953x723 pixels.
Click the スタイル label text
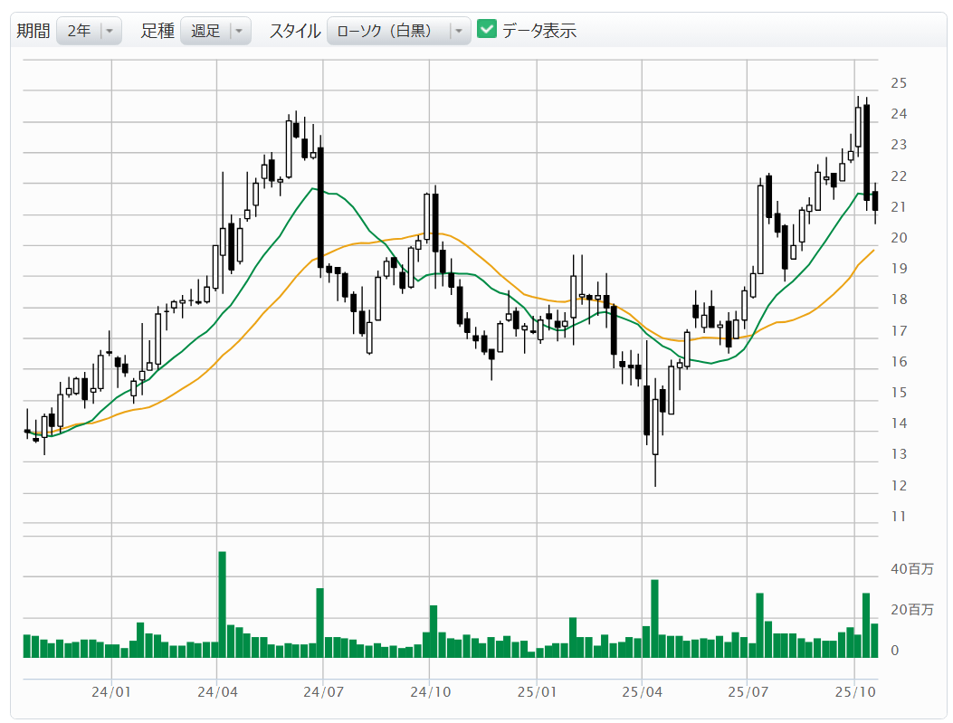point(294,31)
